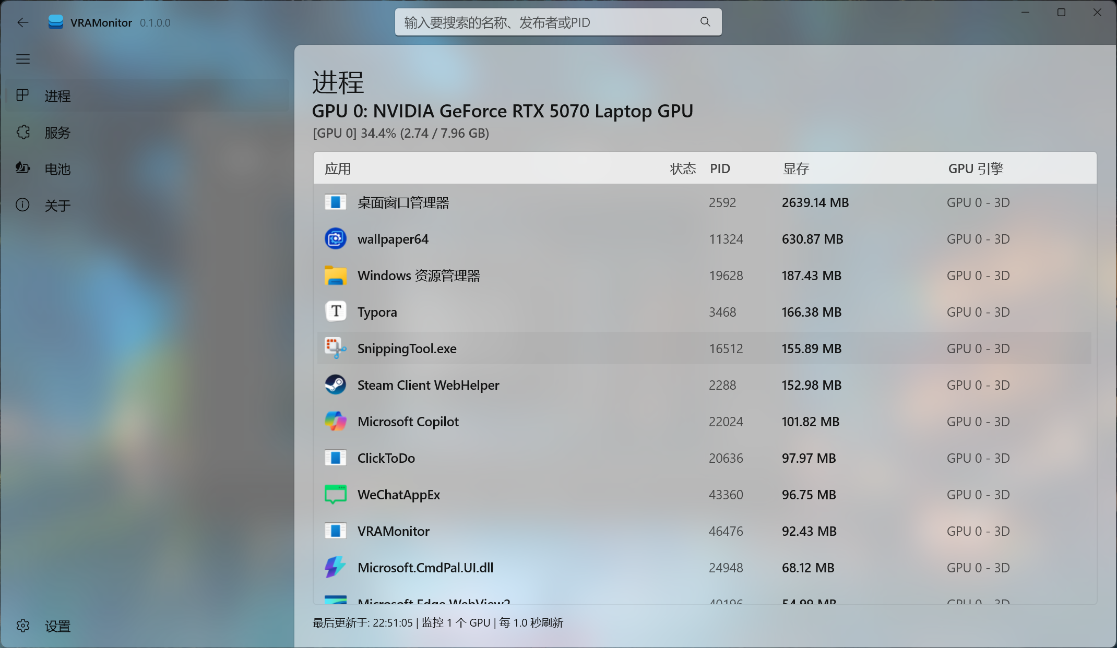1117x648 pixels.
Task: Click the SnippingTool.exe icon
Action: coord(335,349)
